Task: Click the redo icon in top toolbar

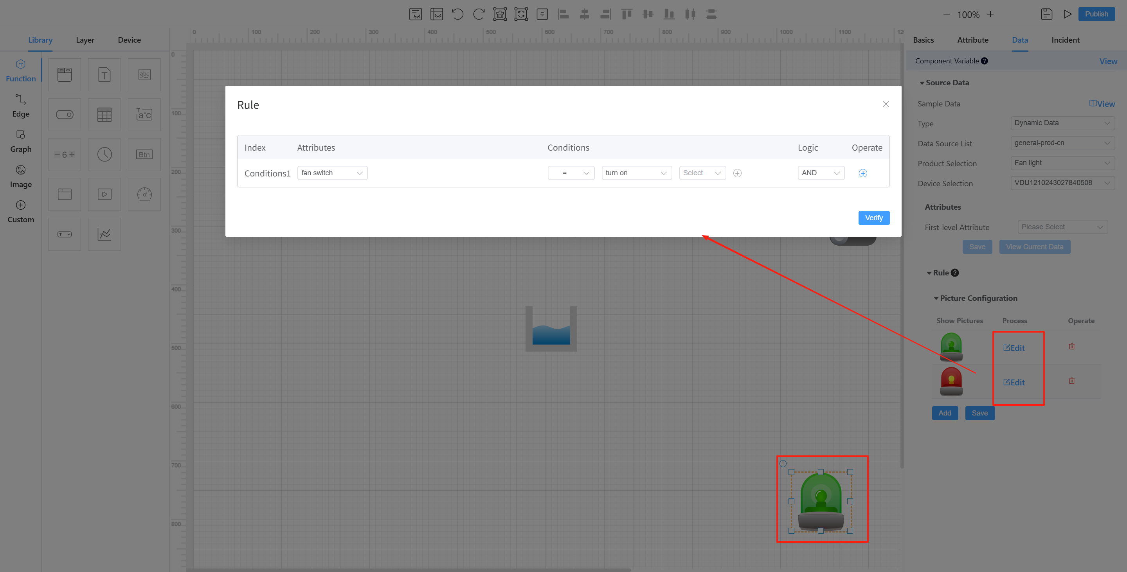Action: (x=479, y=14)
